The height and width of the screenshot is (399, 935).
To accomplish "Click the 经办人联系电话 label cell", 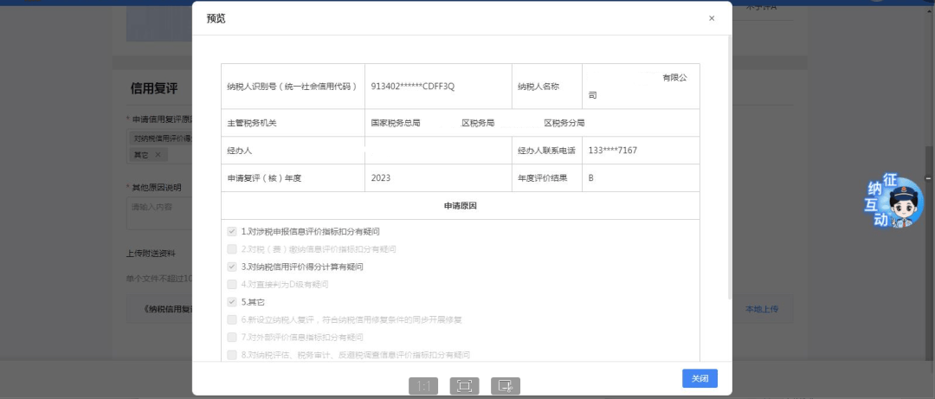I will coord(547,151).
